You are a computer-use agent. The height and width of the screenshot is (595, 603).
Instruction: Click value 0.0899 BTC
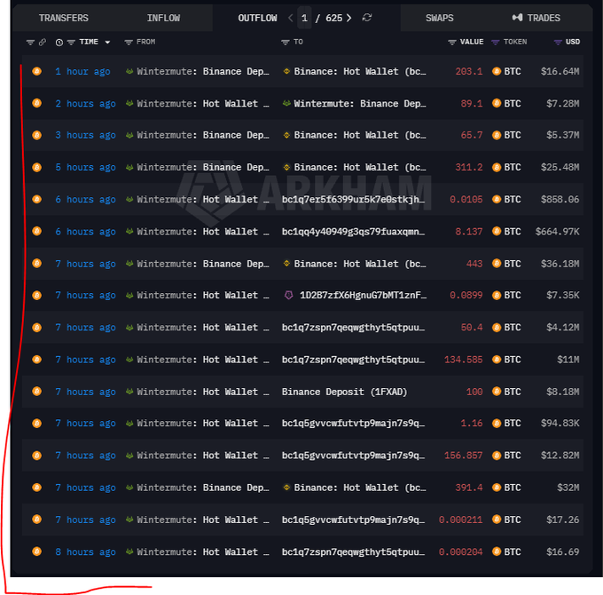point(466,296)
